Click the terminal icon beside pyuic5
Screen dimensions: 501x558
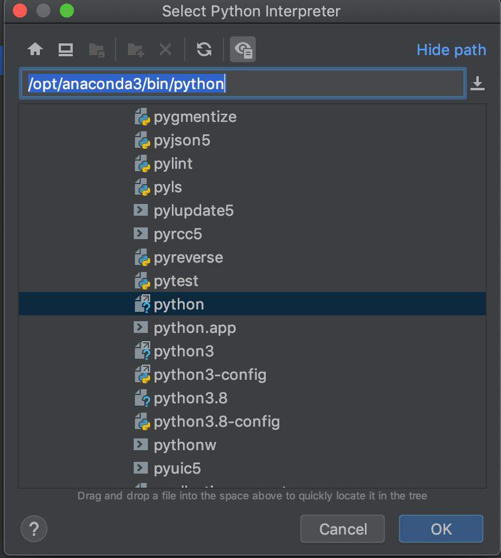[x=141, y=468]
